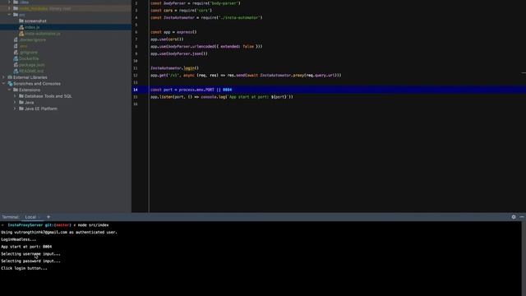Screen dimensions: 526x296
Task: Expand the Database Tools and SQL arrow
Action: coord(15,96)
